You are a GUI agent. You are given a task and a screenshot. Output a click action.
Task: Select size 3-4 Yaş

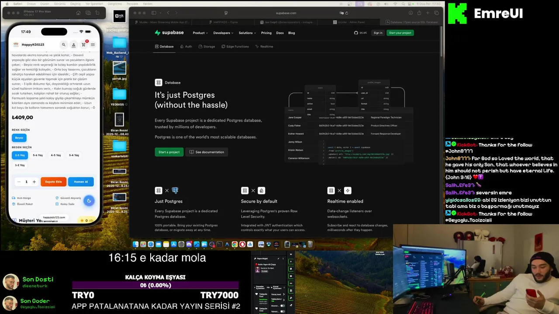[x=74, y=155]
